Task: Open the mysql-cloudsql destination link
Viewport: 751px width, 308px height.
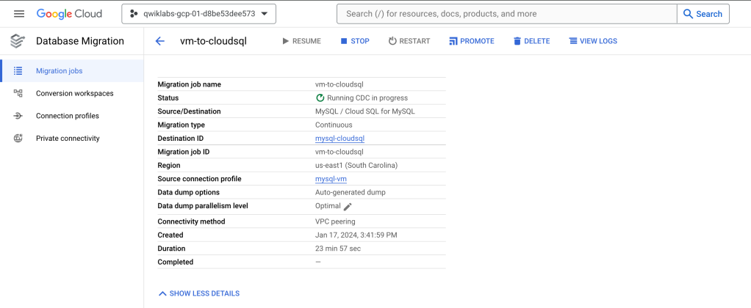Action: (x=339, y=138)
